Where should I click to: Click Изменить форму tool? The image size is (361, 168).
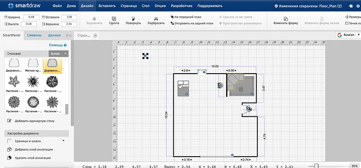(286, 21)
